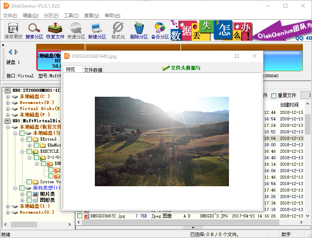Screen dimensions: 312x238
Task: Click the 删除分区 (delete partition) trash icon
Action: pyautogui.click(x=139, y=31)
